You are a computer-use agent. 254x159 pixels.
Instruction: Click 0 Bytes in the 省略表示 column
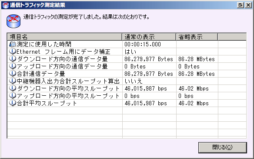(189, 66)
